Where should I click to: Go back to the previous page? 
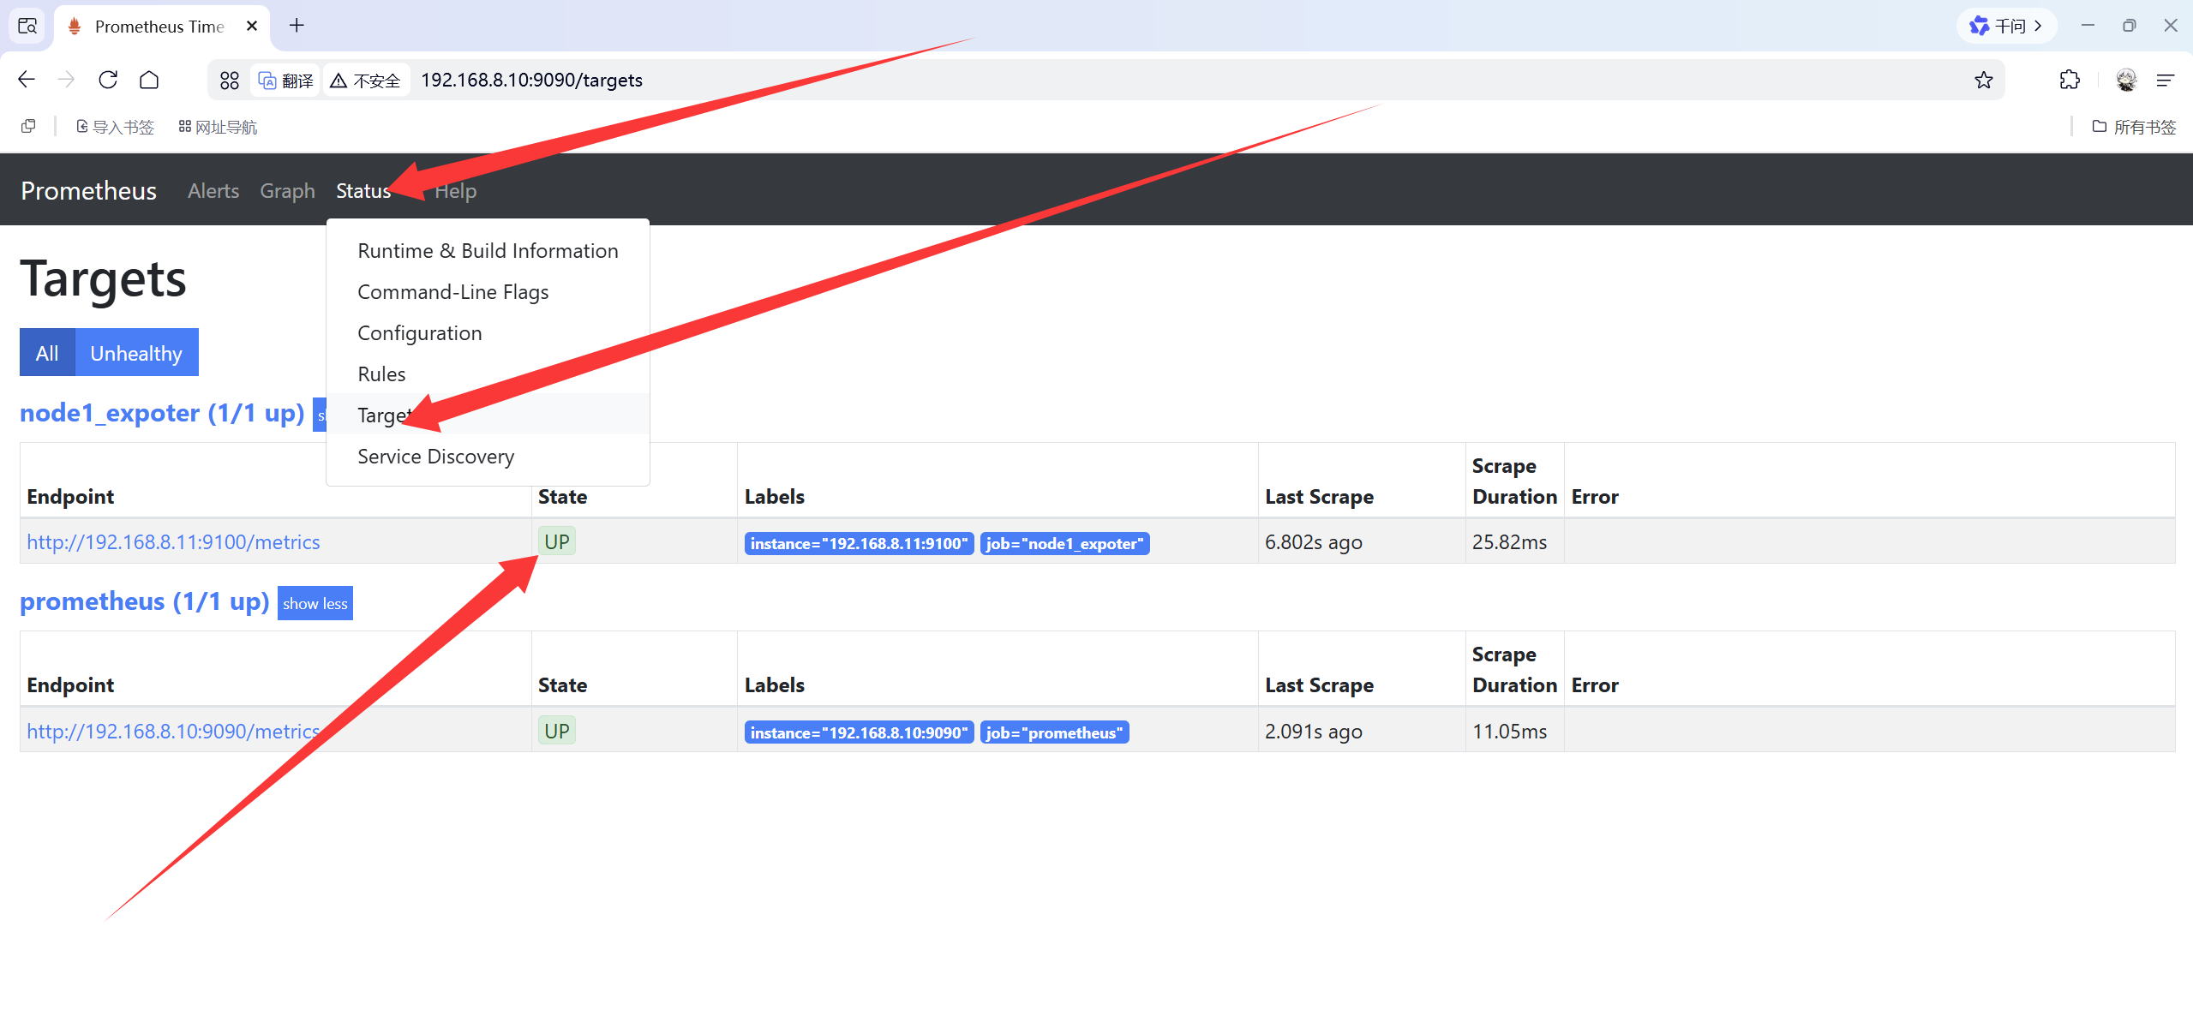(27, 80)
